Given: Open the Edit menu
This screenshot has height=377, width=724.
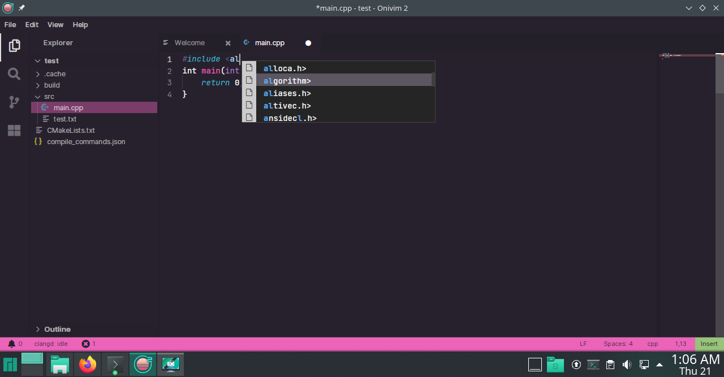Looking at the screenshot, I should click(31, 24).
